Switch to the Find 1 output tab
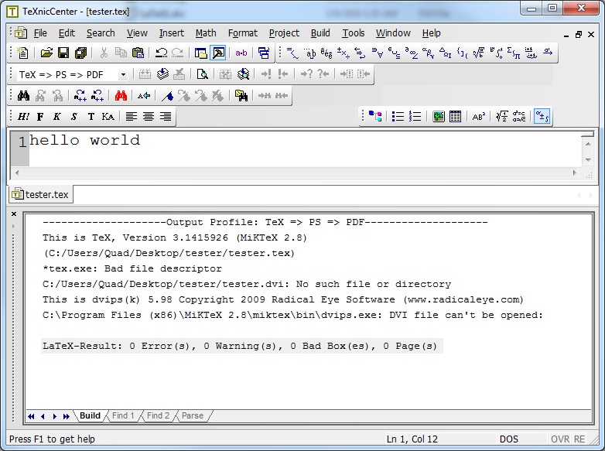 (x=123, y=415)
